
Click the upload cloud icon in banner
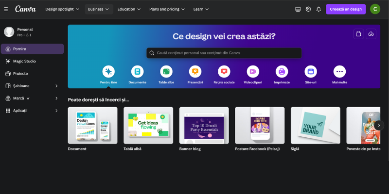point(371,34)
